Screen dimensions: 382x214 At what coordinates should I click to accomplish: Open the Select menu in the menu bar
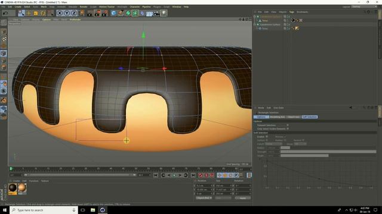(27, 7)
